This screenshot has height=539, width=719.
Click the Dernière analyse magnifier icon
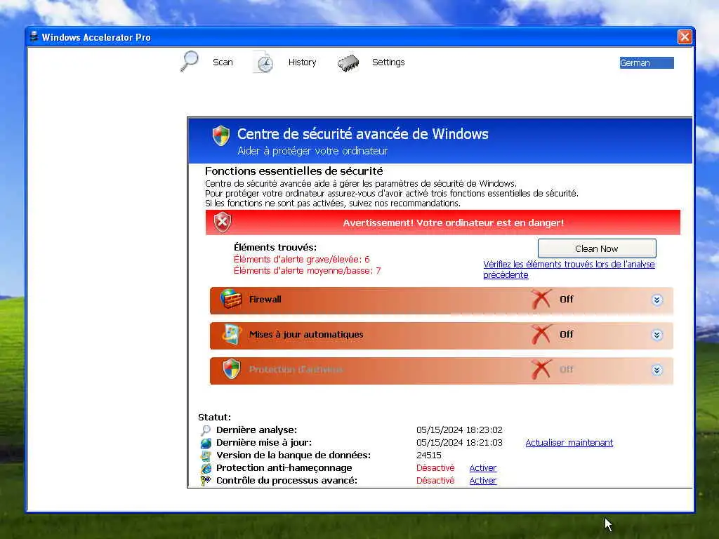(206, 430)
